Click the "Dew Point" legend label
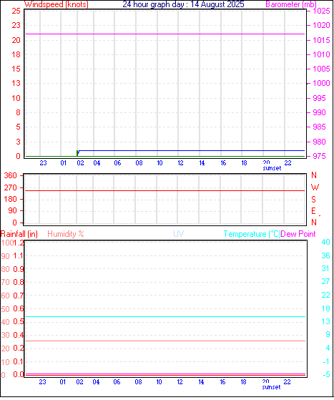 (x=298, y=234)
